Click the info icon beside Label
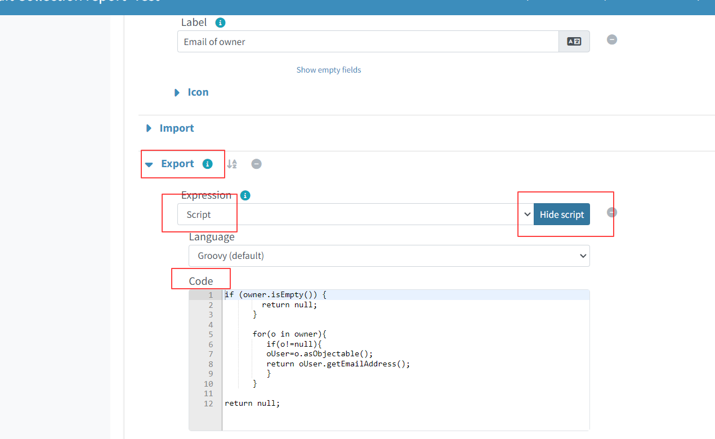 221,23
